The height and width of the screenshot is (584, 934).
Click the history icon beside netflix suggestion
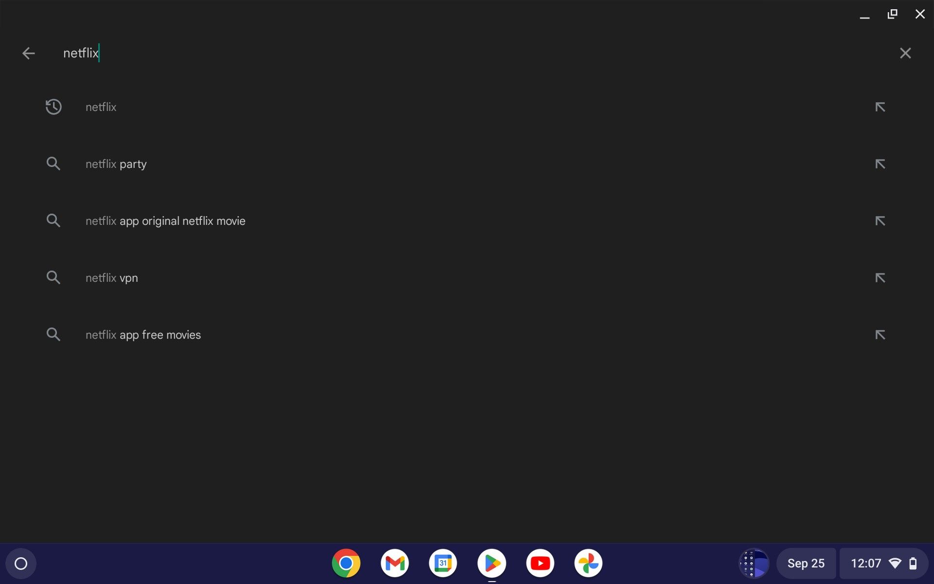54,107
